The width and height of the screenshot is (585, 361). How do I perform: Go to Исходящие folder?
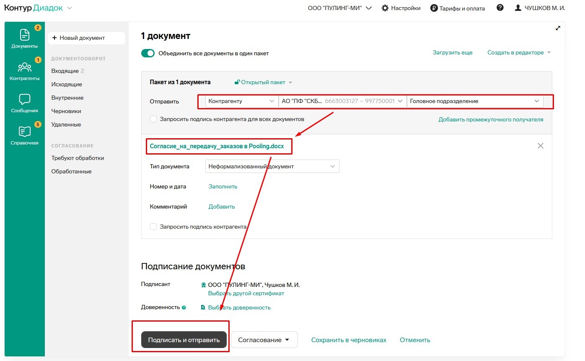pos(67,84)
